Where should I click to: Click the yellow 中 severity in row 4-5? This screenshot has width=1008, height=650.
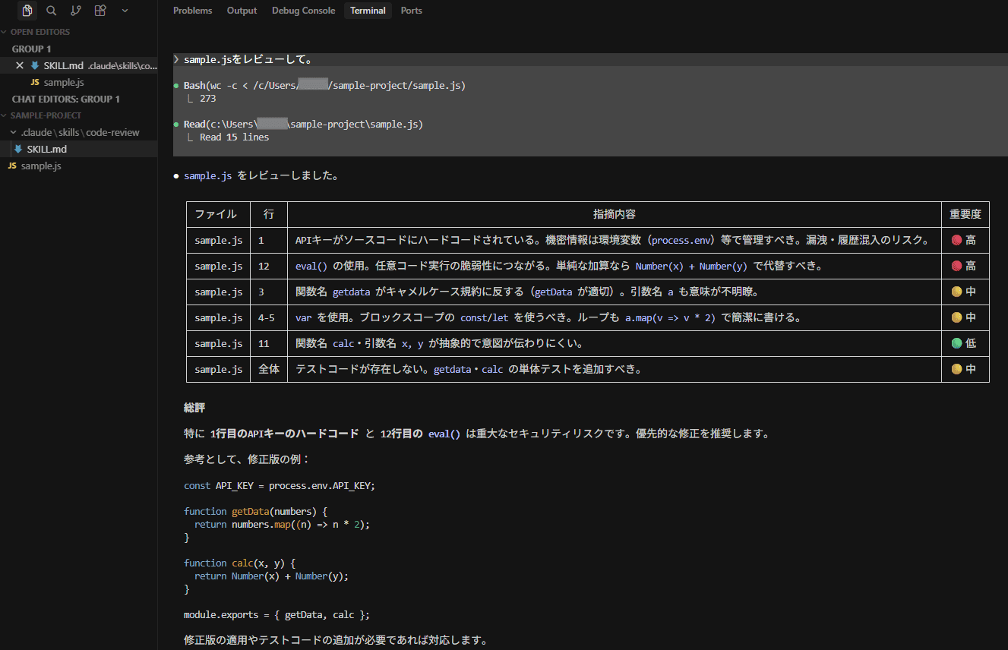964,317
